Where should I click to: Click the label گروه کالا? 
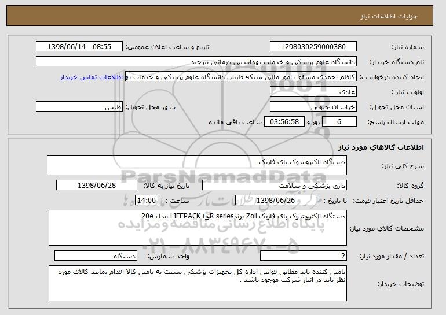411,186
